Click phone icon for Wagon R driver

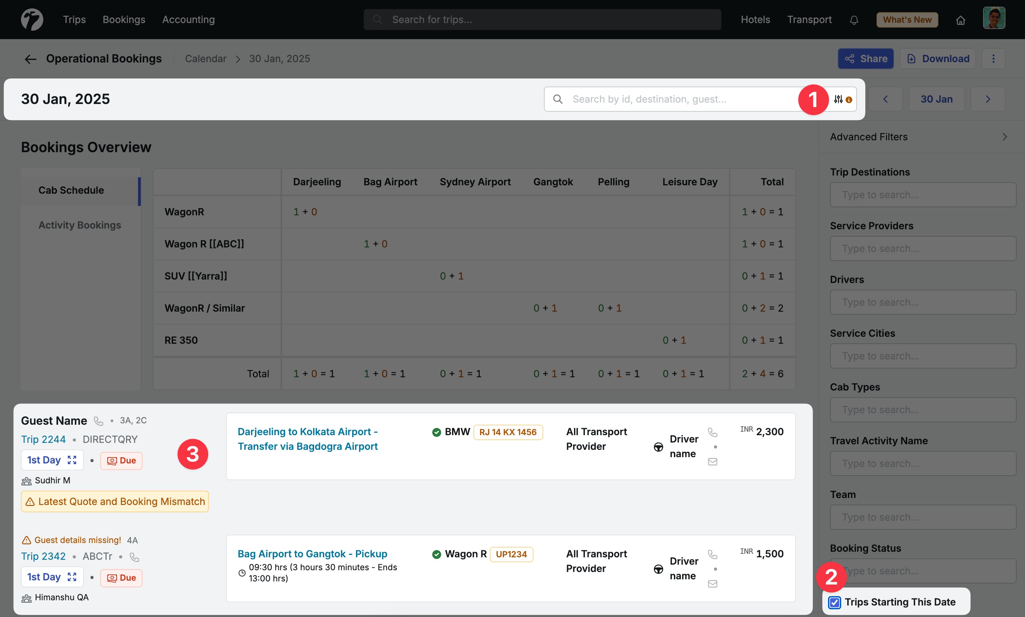point(712,554)
